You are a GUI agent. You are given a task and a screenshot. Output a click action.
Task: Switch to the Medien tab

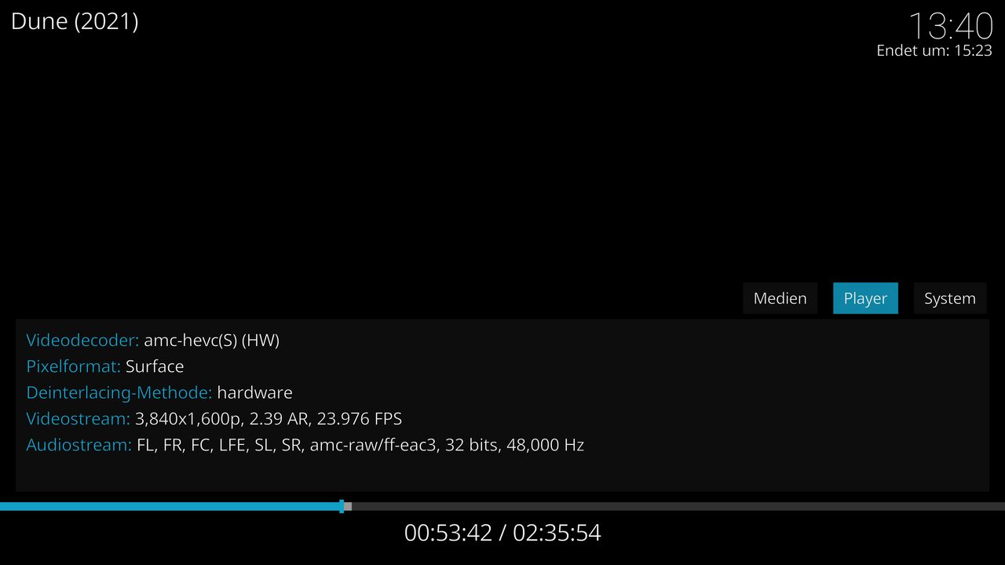[780, 298]
